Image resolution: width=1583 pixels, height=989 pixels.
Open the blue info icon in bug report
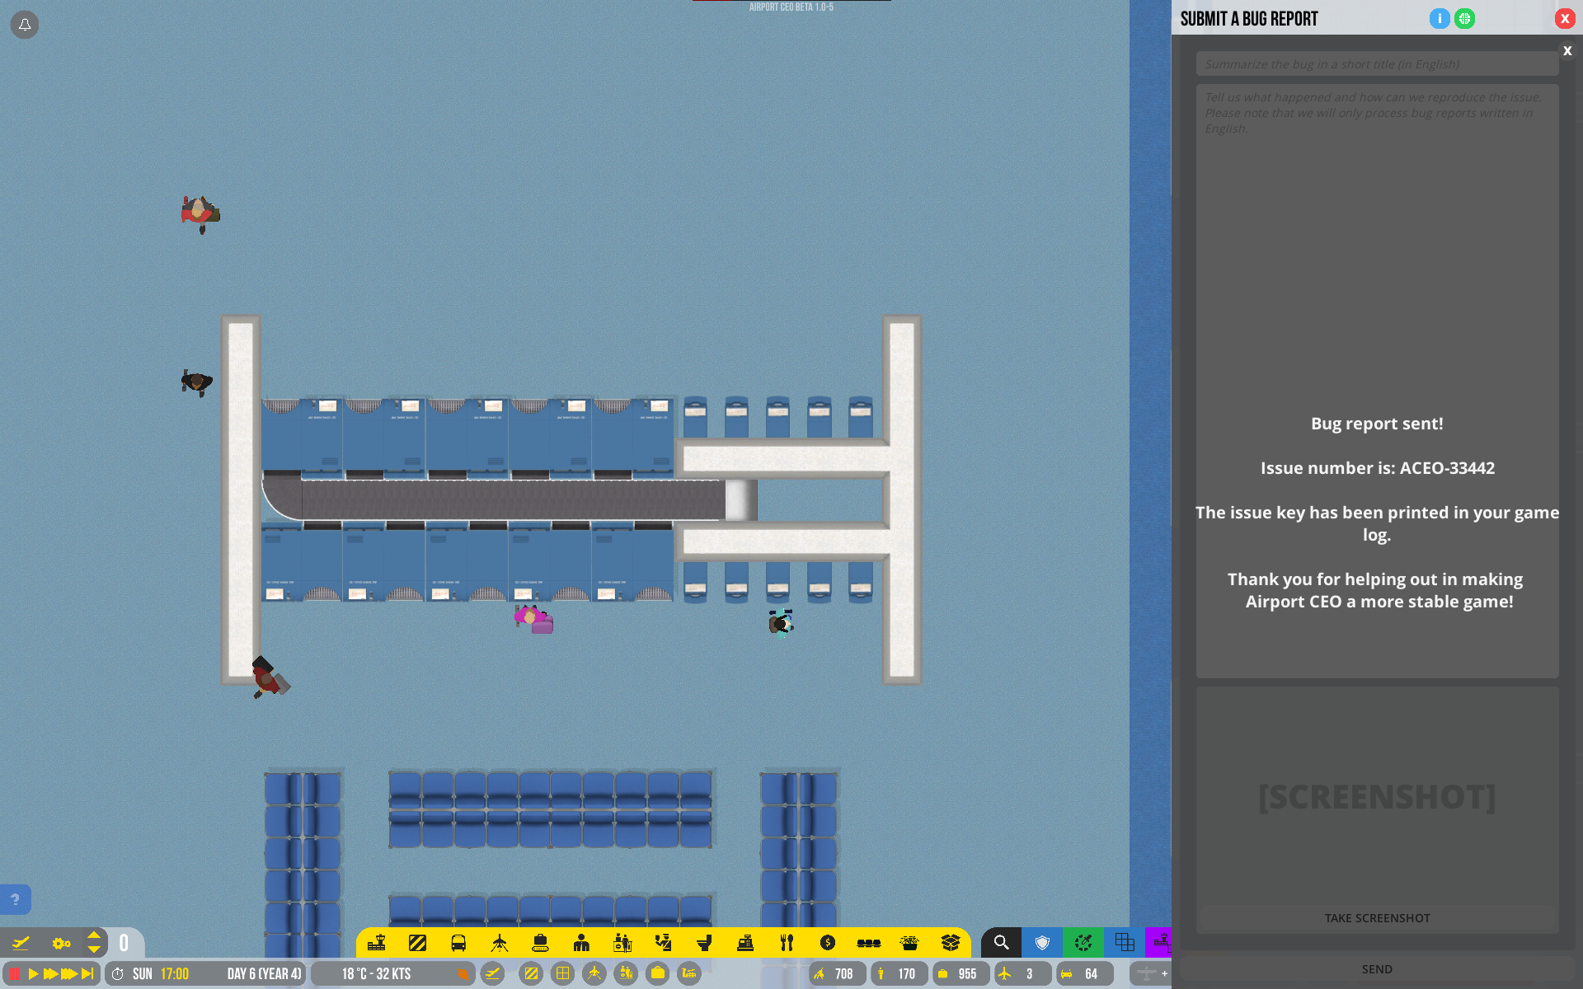[x=1440, y=18]
